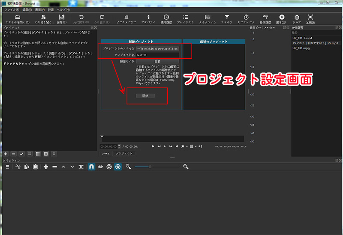Screen dimensions: 343x235
Task: Open the video mode dropdown
Action: [x=157, y=62]
